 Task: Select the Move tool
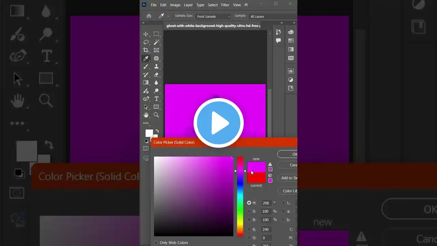coord(146,34)
